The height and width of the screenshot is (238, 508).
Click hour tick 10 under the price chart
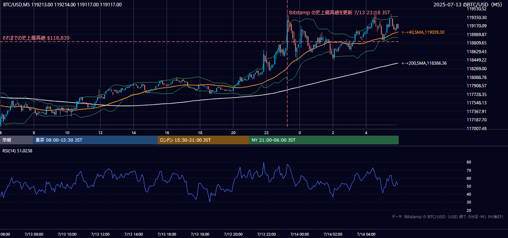click(67, 132)
